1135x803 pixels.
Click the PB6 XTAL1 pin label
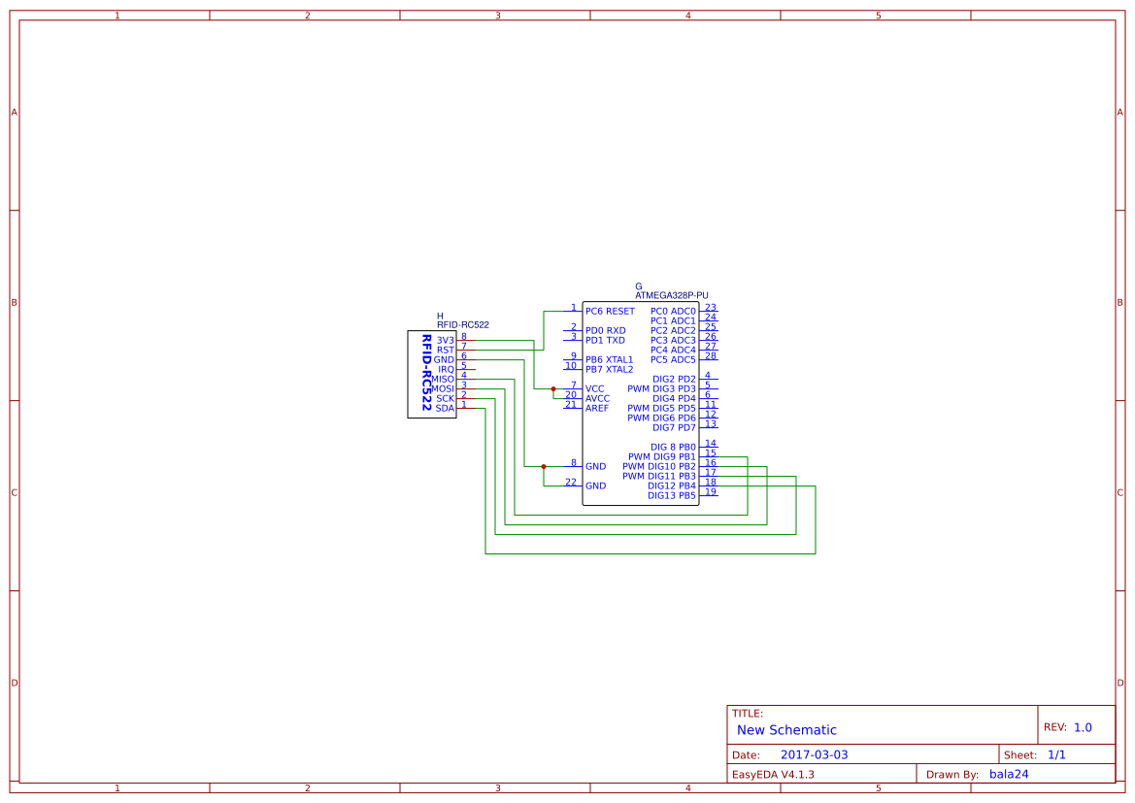tap(610, 358)
